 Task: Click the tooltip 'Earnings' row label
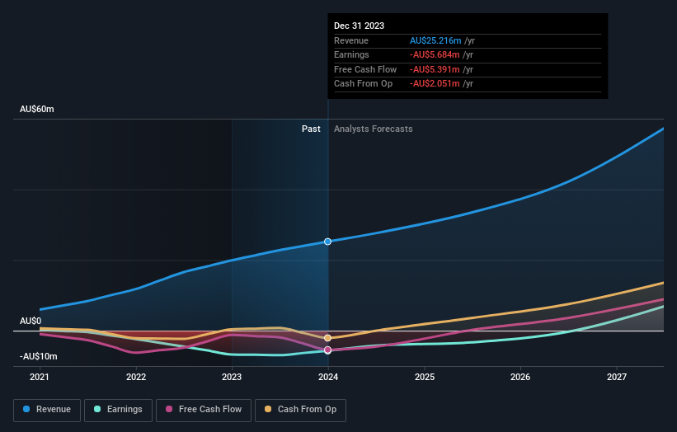pos(351,54)
